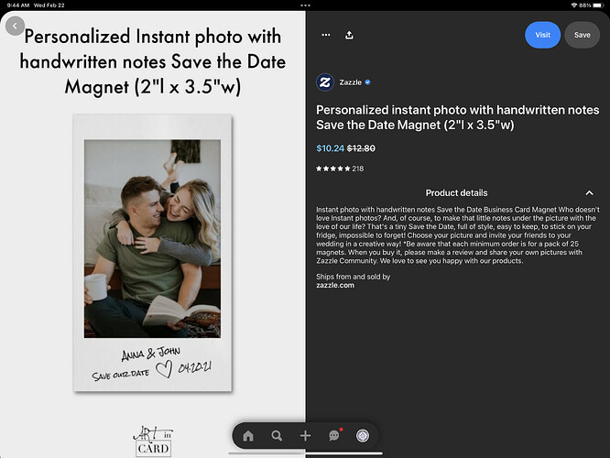Tap the share upload icon
Image resolution: width=610 pixels, height=458 pixels.
coord(349,35)
